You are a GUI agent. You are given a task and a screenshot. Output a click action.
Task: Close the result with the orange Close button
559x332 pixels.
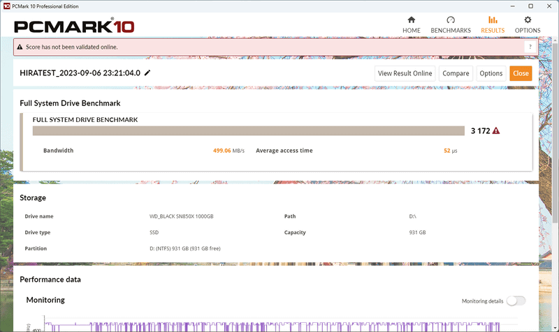pos(521,73)
